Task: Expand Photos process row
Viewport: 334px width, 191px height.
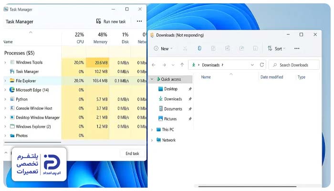Action: pos(5,136)
